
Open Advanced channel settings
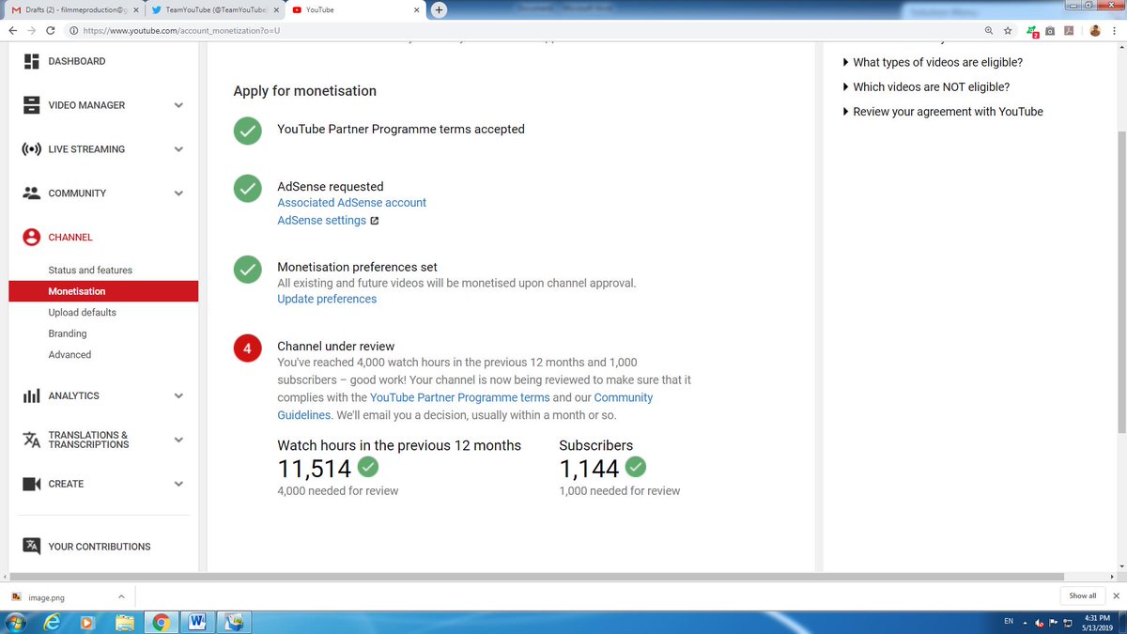pyautogui.click(x=69, y=355)
